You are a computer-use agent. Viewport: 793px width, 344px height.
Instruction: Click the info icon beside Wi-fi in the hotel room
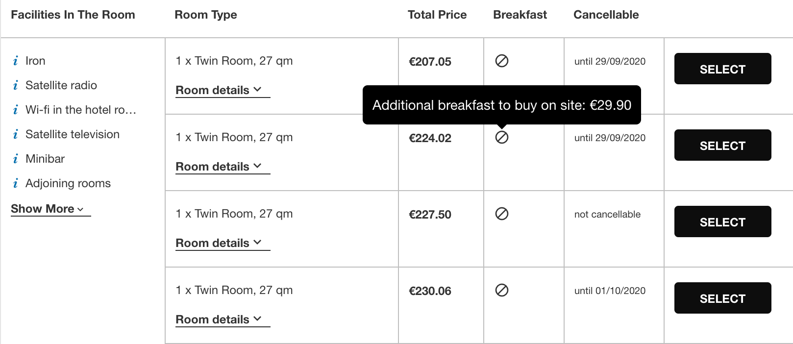click(16, 110)
